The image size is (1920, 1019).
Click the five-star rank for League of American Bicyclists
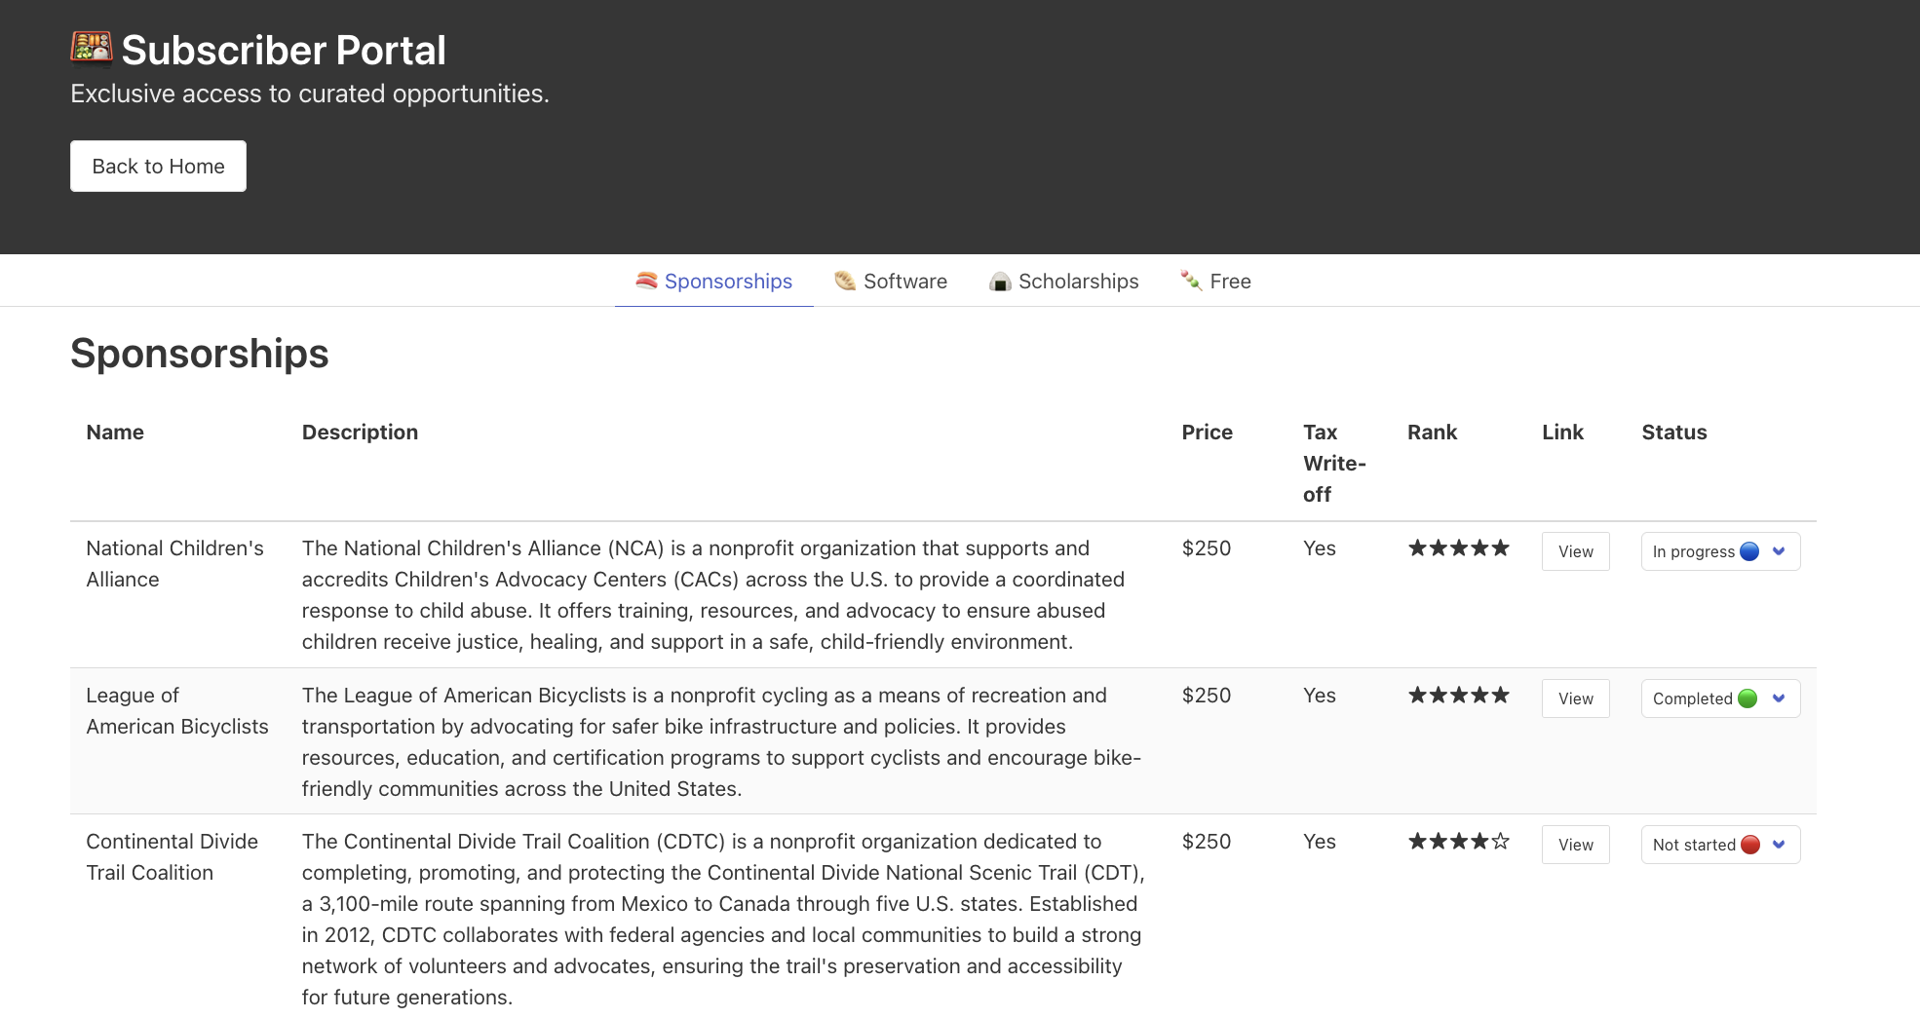tap(1458, 696)
